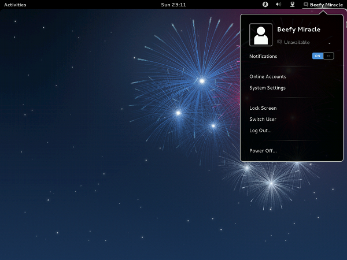Choose Switch User

[263, 119]
